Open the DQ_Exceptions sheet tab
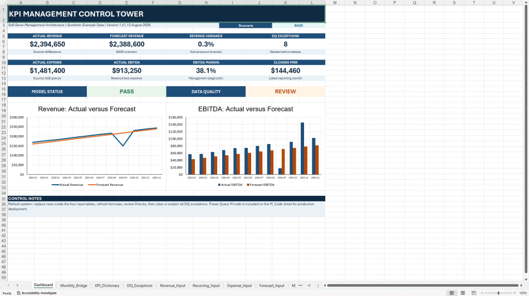Screen dimensions: 529x296 click(x=140, y=285)
